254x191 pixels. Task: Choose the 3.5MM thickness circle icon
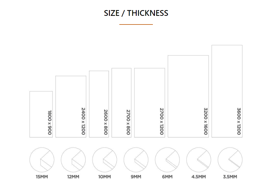230,160
